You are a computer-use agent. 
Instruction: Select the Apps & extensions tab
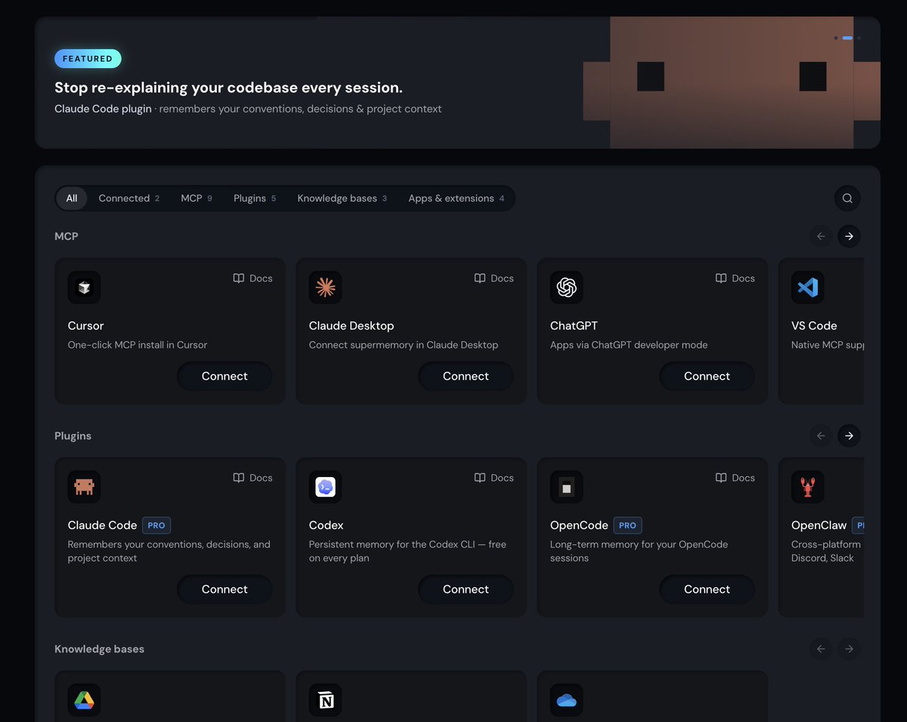point(457,198)
